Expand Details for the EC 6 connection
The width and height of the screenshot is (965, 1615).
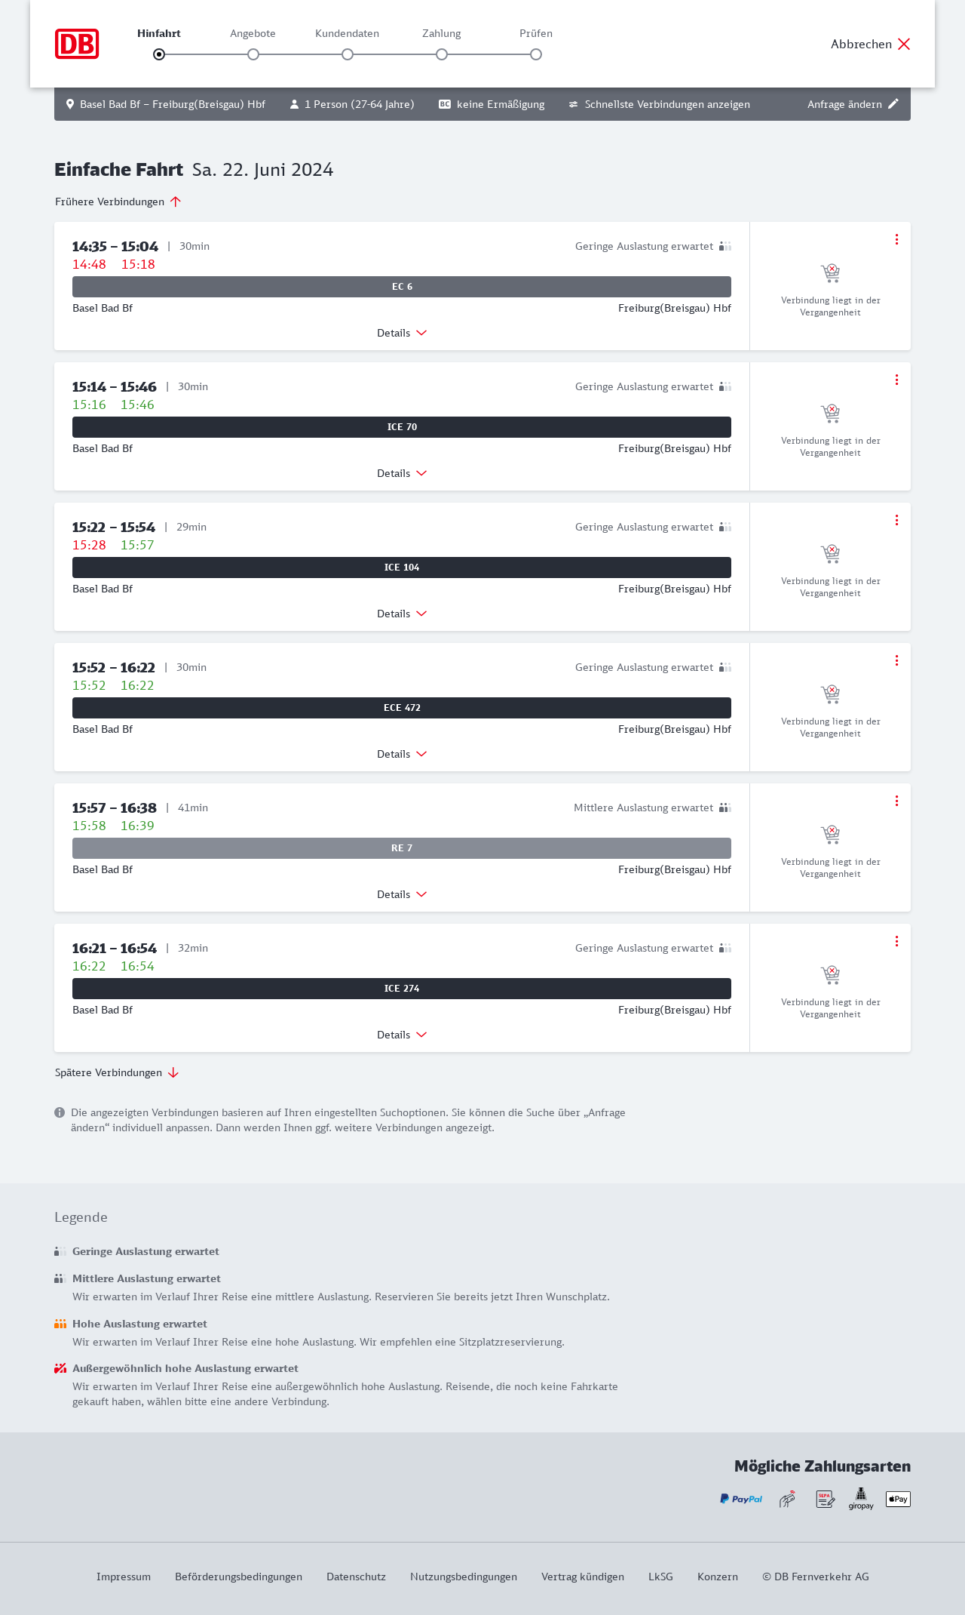[402, 333]
